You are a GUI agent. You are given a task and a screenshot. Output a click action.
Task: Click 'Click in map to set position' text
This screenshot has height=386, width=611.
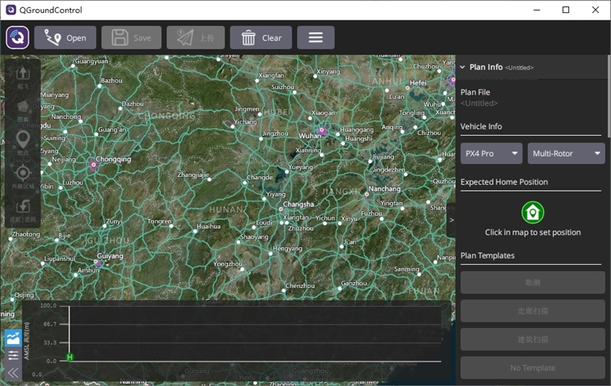[x=532, y=233]
